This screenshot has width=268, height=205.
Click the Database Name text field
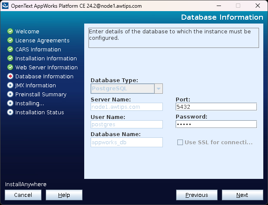coord(127,143)
